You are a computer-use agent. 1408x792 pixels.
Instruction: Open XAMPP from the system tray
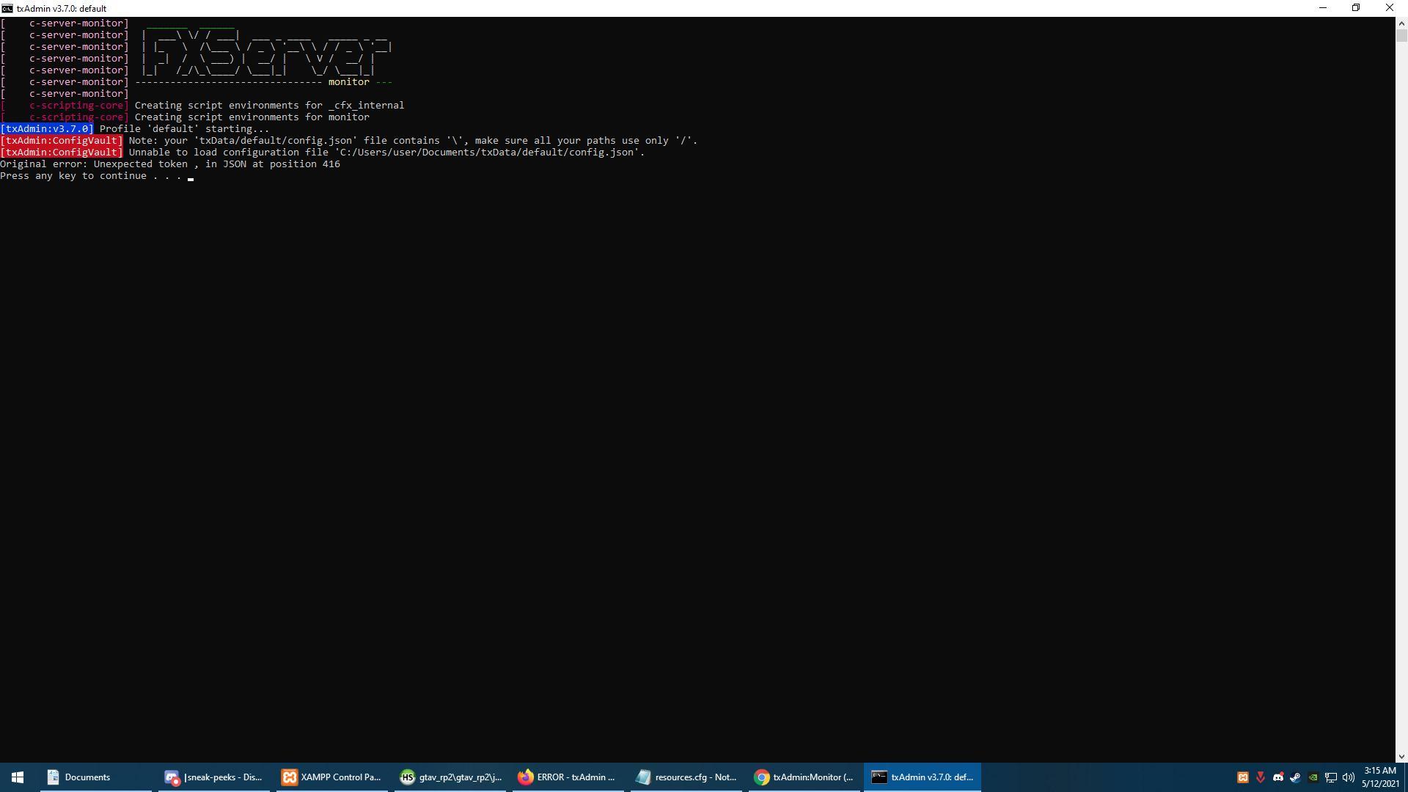(x=1243, y=777)
